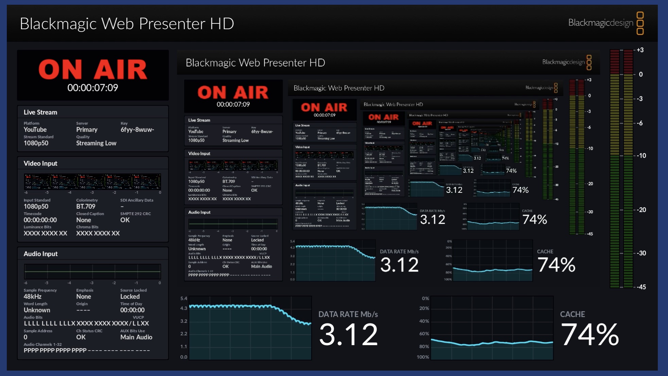668x376 pixels.
Task: Select the outermost Streaming Low quality value
Action: click(x=96, y=143)
